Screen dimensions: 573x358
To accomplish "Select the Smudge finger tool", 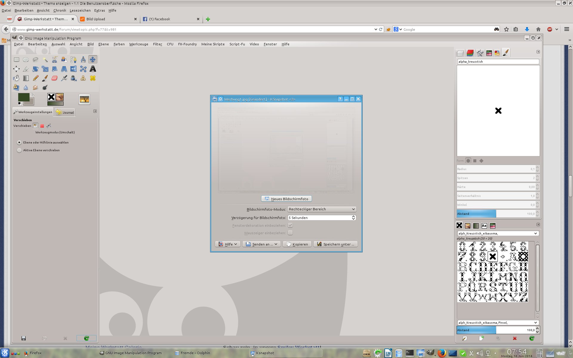I will 36,87.
